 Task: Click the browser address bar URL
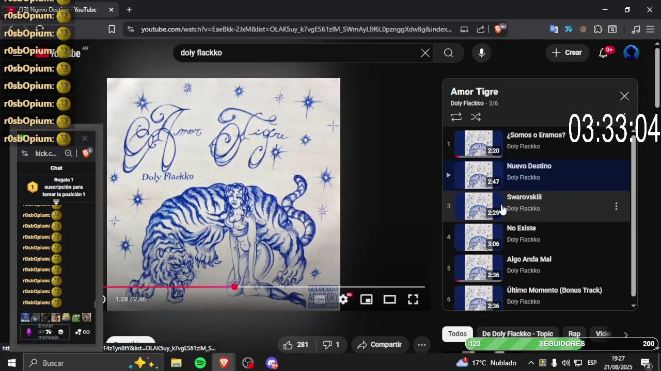click(296, 29)
